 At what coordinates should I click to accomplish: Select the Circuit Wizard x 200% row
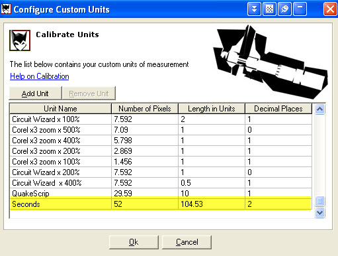pyautogui.click(x=161, y=172)
